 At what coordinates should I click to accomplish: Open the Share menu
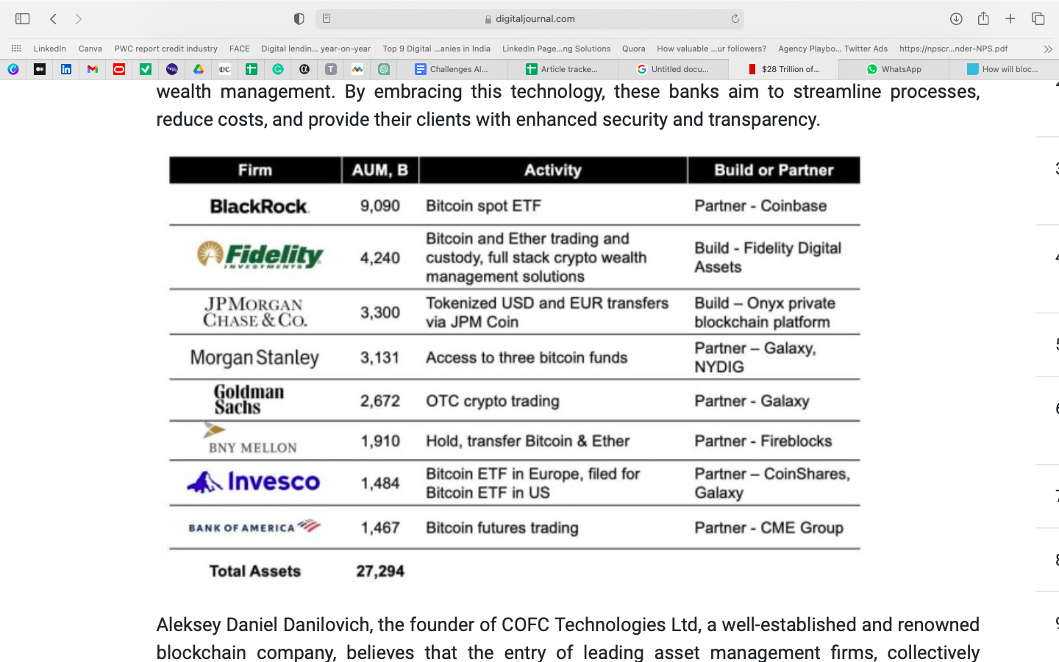click(983, 18)
